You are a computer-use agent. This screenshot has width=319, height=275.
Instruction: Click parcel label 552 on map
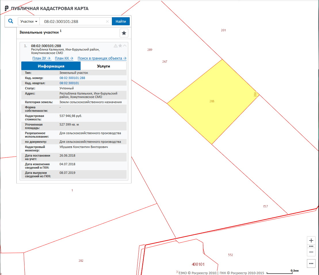[230, 255]
